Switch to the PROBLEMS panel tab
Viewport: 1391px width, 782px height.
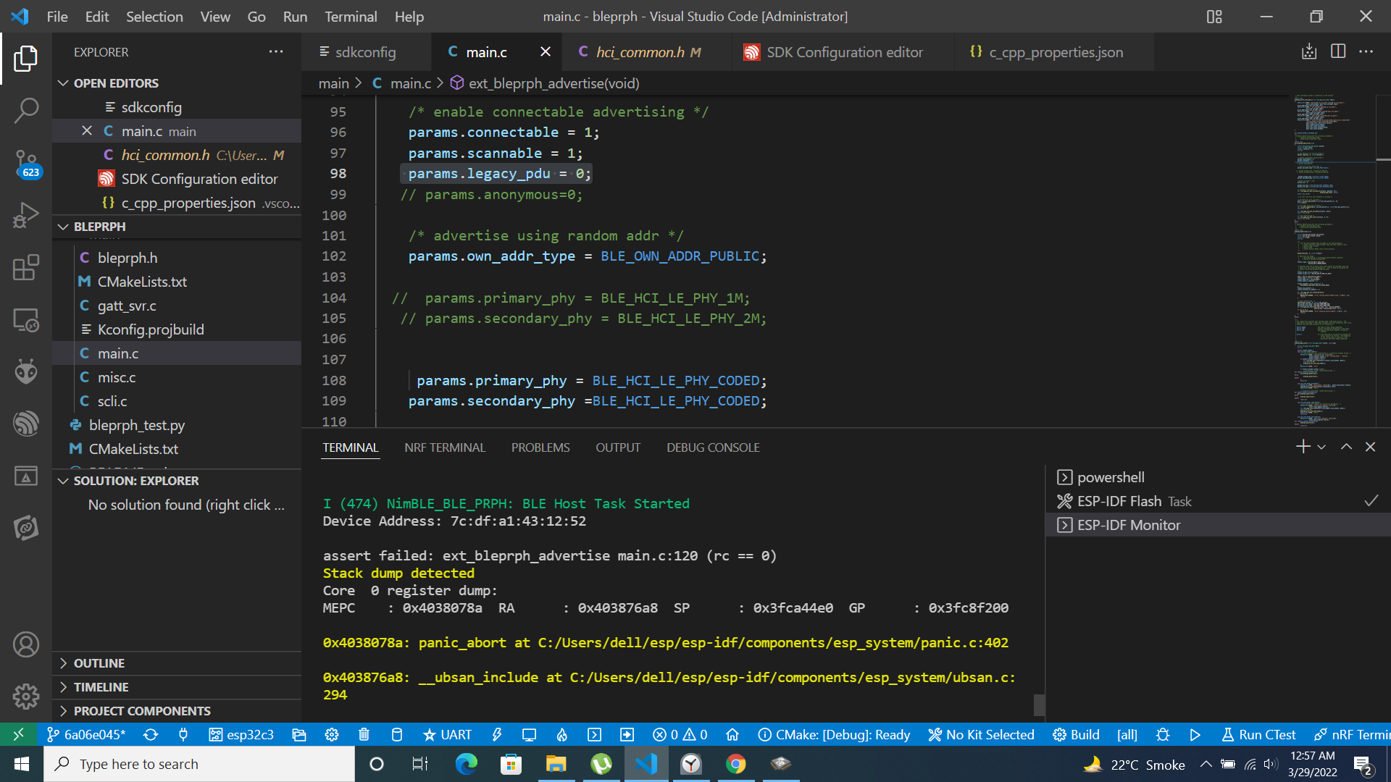click(540, 447)
